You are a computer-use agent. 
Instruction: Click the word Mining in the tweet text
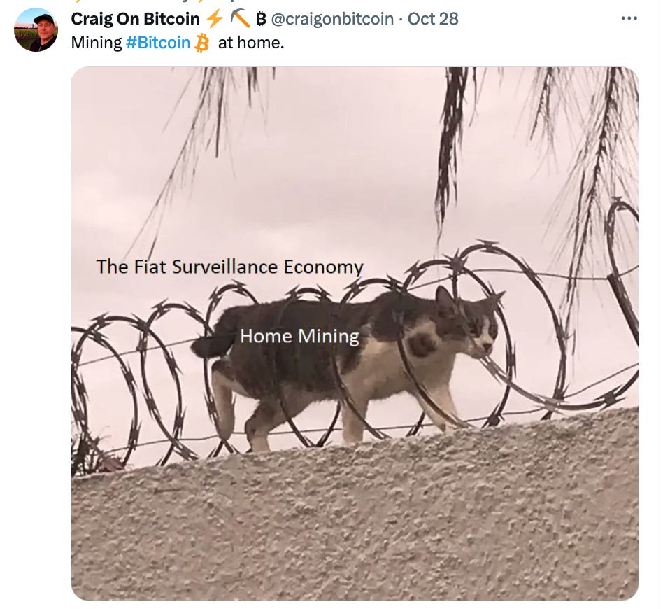tap(97, 43)
